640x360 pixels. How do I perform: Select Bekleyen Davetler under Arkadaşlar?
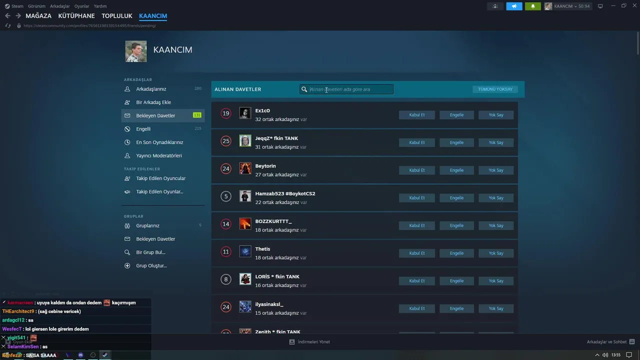(162, 115)
